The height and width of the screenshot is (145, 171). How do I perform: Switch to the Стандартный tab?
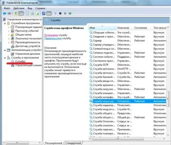click(73, 143)
